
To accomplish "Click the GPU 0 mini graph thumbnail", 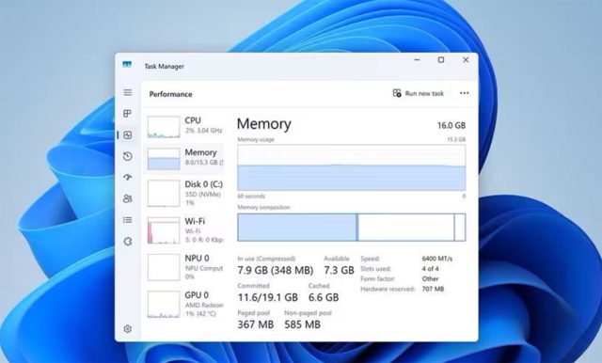I will click(x=164, y=305).
